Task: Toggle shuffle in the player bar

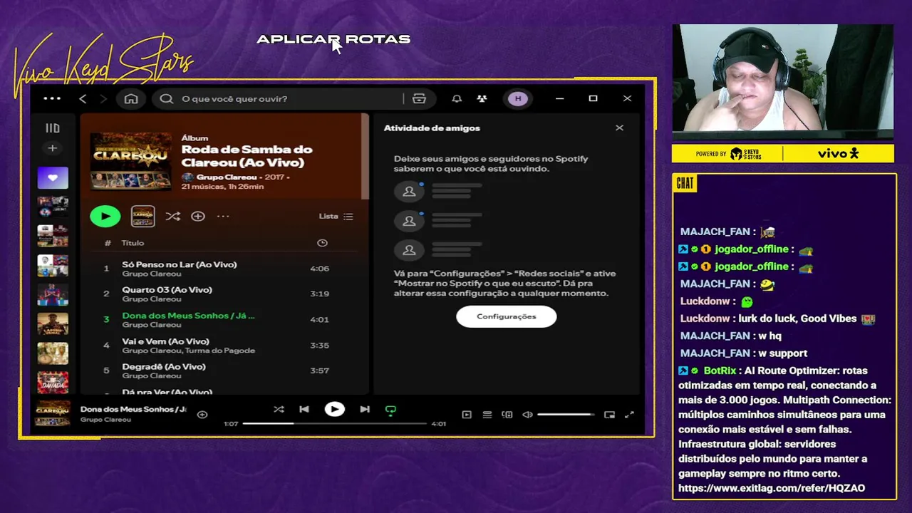Action: [x=279, y=410]
